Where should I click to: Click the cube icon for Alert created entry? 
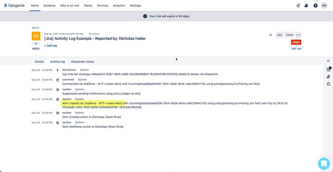point(58,99)
